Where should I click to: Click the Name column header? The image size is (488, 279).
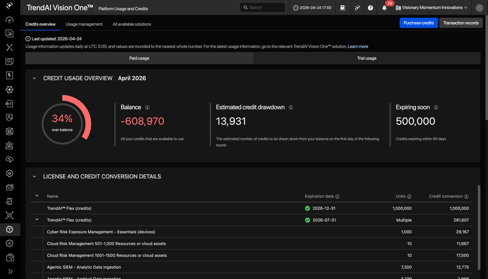pyautogui.click(x=52, y=196)
